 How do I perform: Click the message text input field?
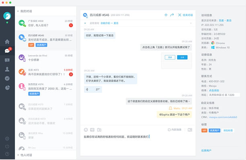click(137, 142)
